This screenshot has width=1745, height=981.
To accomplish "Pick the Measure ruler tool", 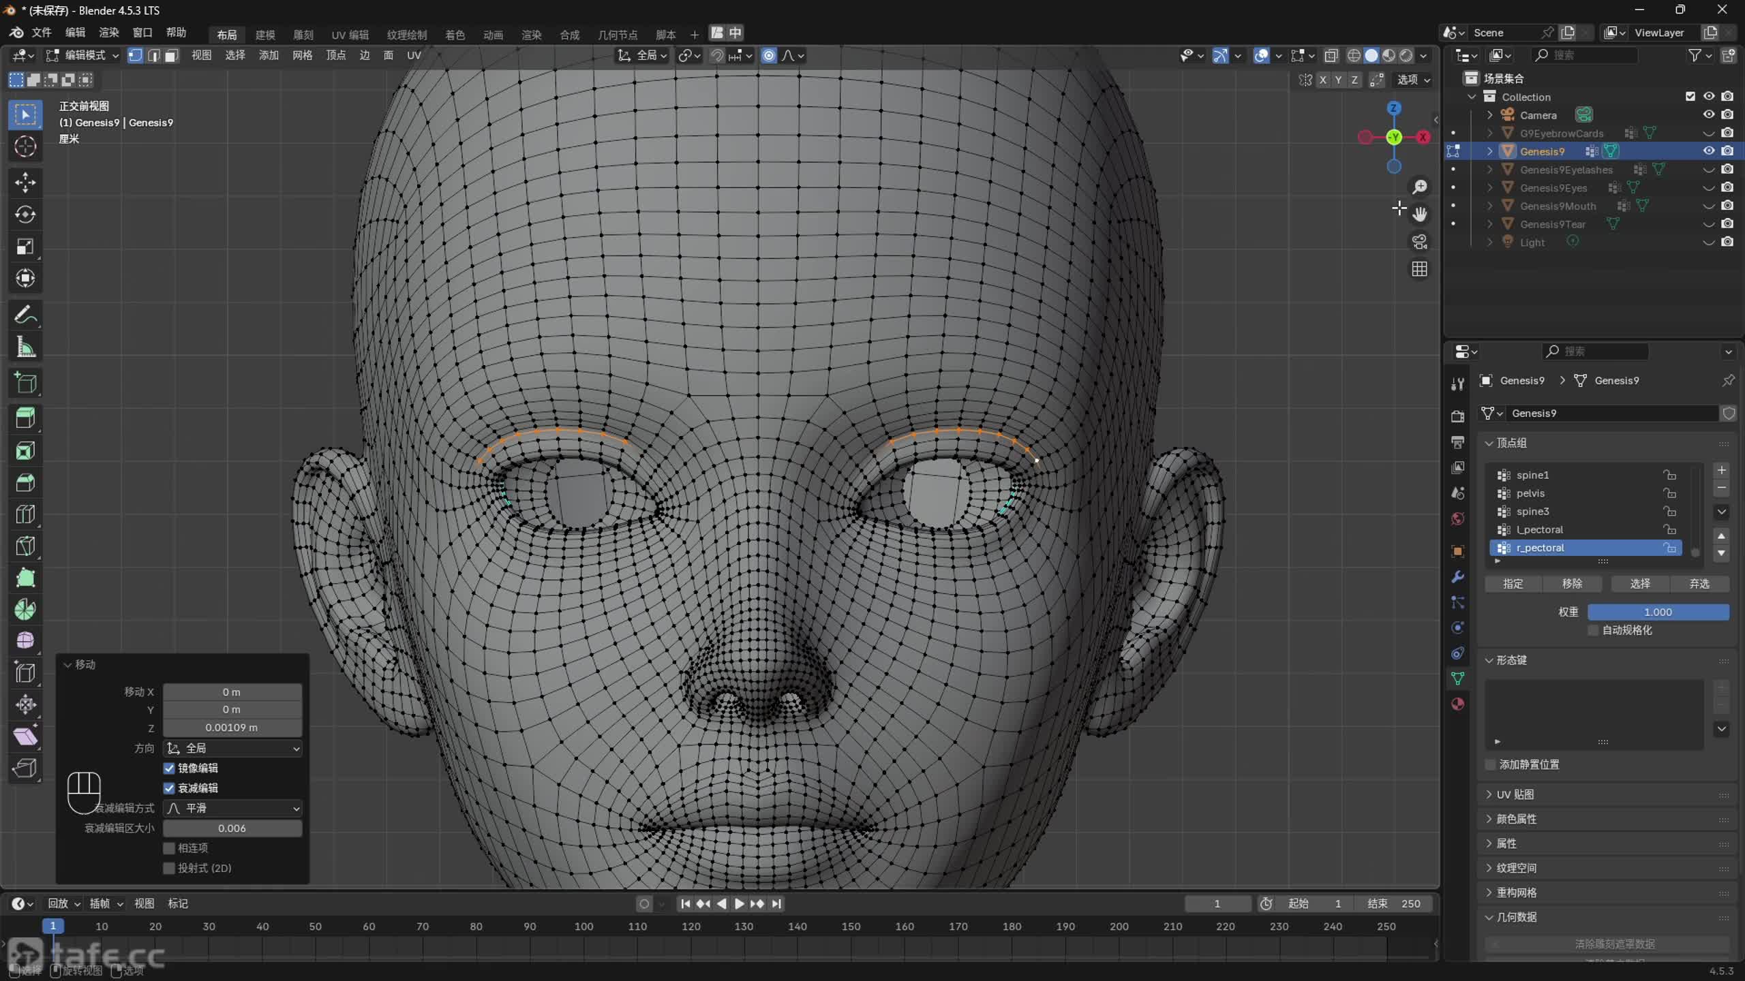I will (25, 347).
